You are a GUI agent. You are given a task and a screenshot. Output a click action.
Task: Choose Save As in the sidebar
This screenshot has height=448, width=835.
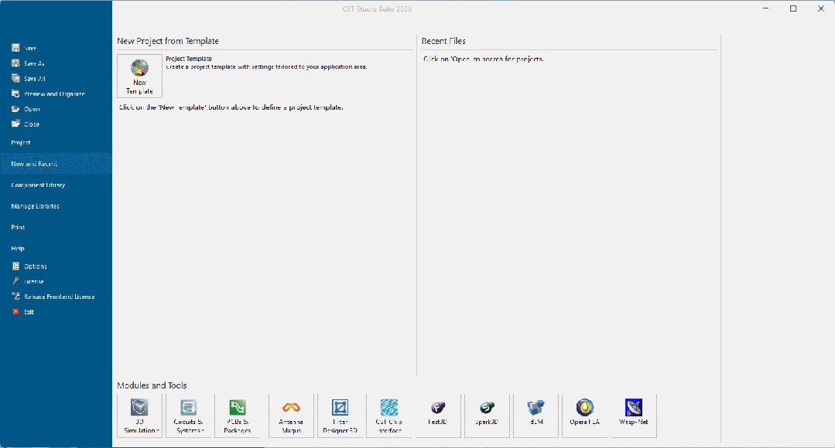pos(28,63)
